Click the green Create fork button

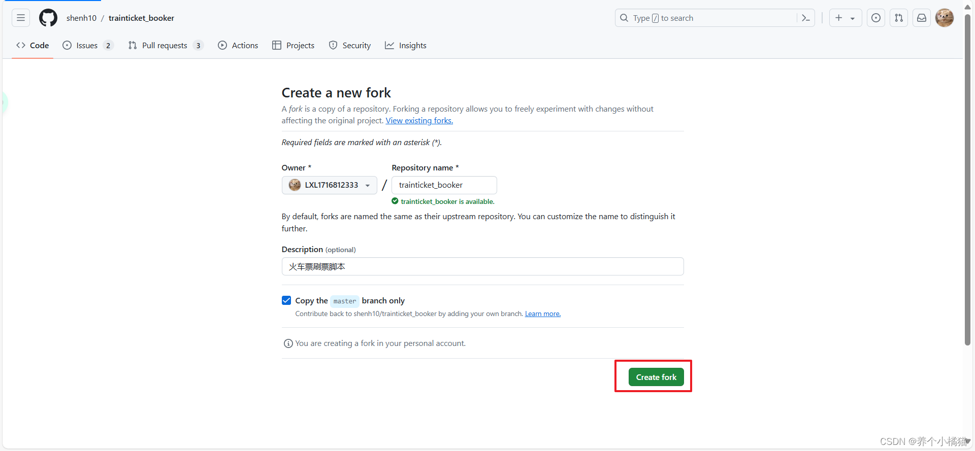pyautogui.click(x=656, y=377)
